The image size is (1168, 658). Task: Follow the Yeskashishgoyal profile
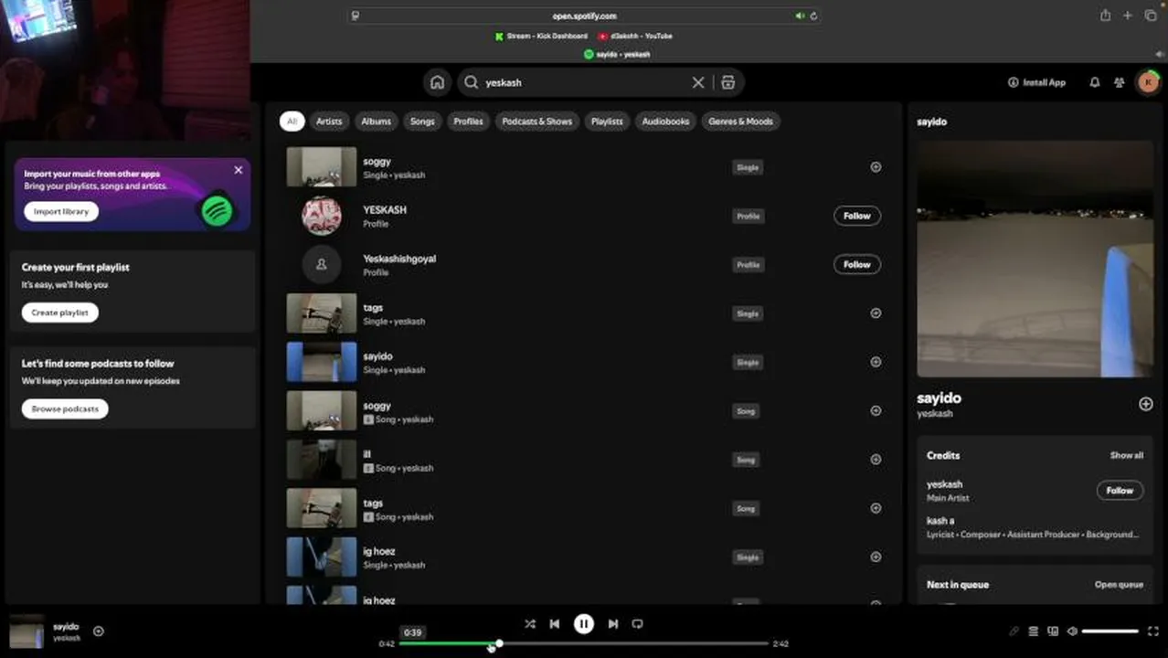(x=856, y=264)
